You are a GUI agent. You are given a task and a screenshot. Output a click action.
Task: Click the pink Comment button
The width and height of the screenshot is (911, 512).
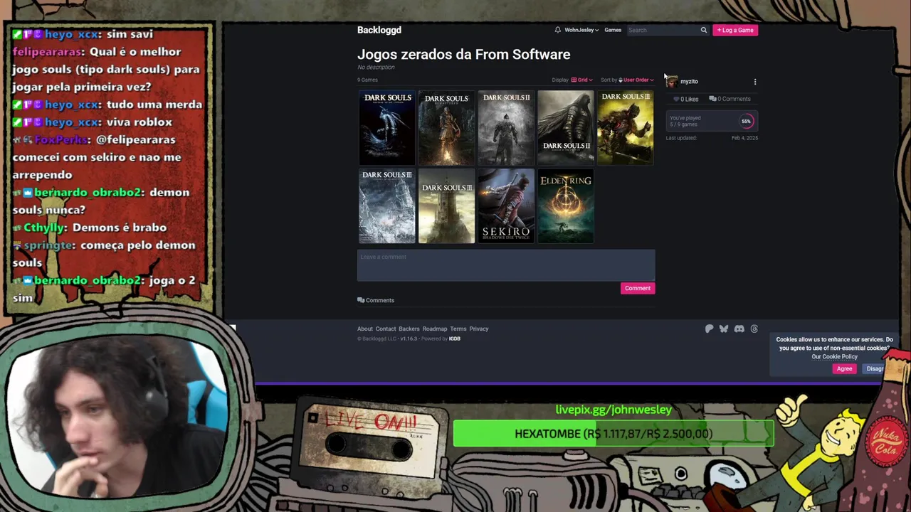(638, 288)
